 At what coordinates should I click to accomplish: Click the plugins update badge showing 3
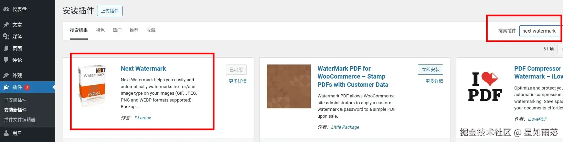[x=27, y=87]
